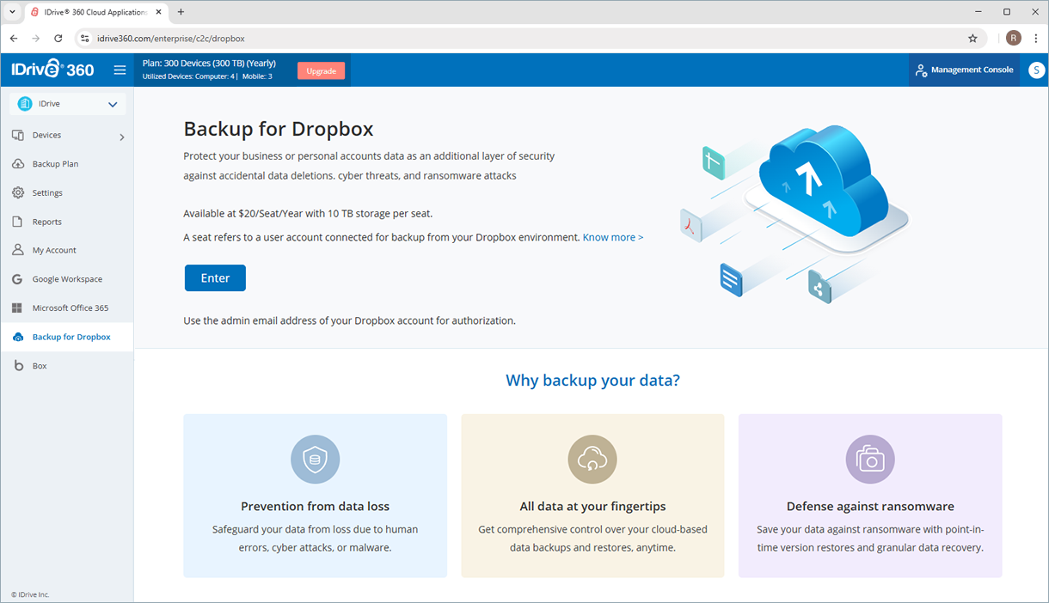Reload the page with refresh icon

tap(58, 39)
